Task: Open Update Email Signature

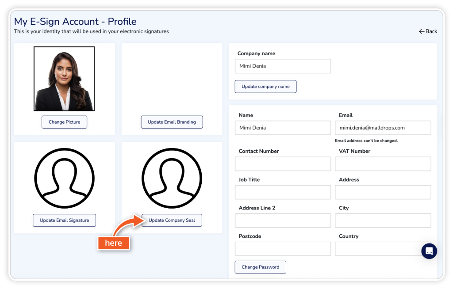Action: click(x=64, y=220)
